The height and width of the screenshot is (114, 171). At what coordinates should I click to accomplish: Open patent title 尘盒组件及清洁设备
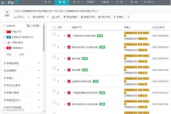click(81, 81)
